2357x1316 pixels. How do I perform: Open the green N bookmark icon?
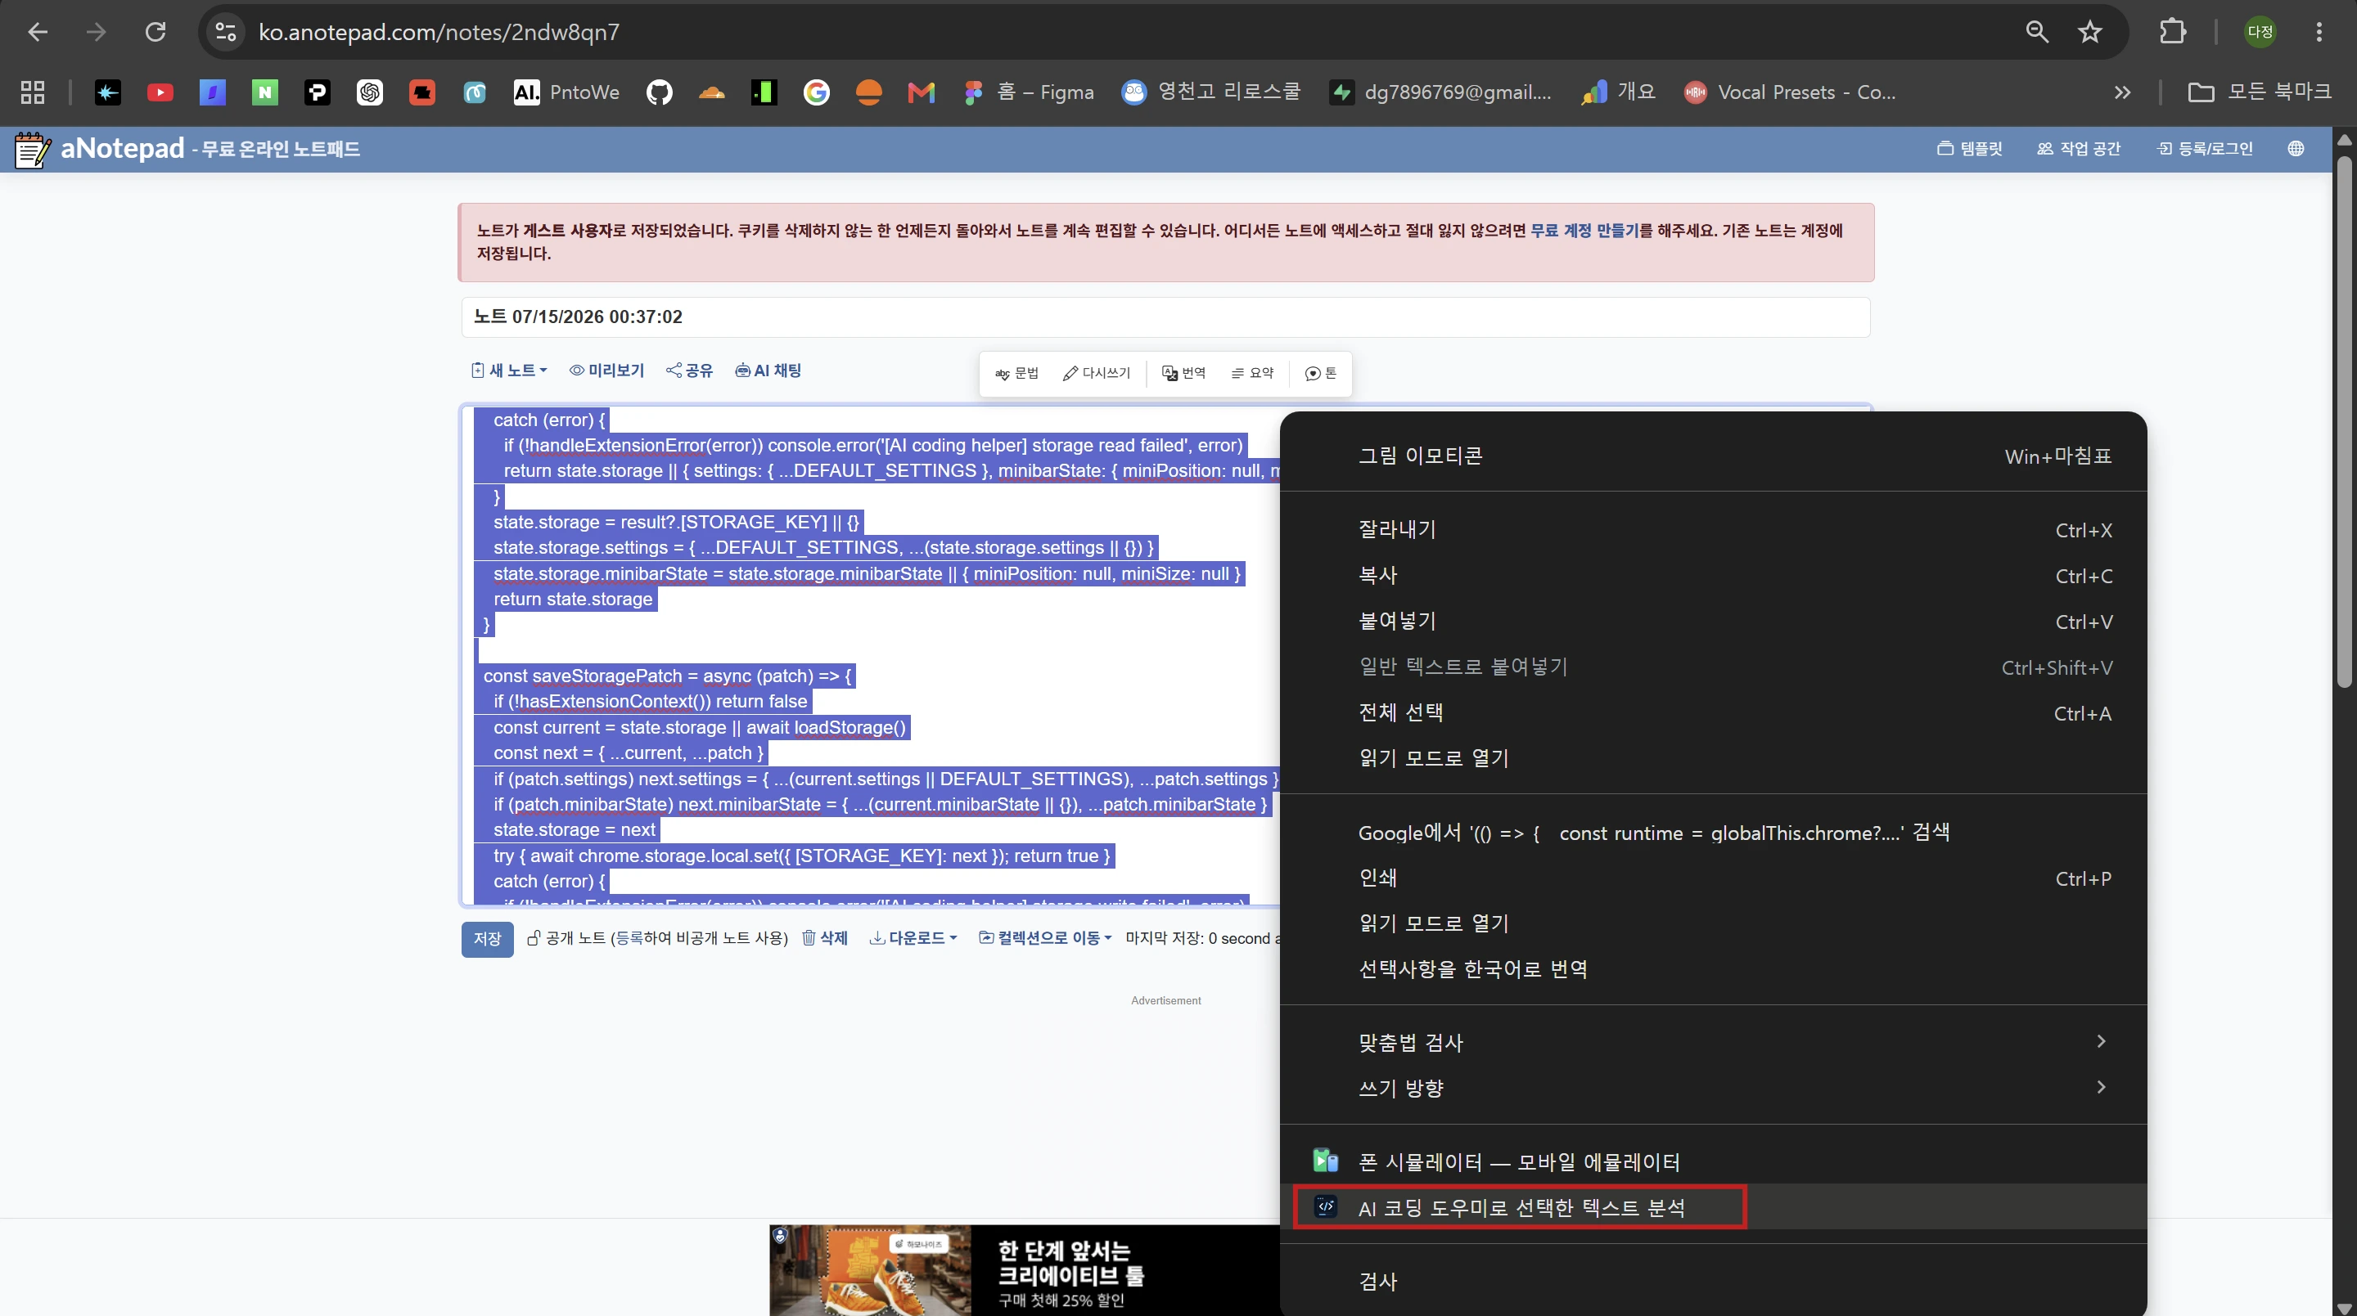(264, 92)
